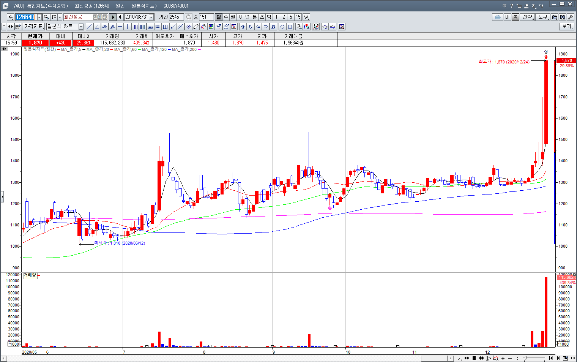Viewport: 577px width, 362px height.
Task: Click the fast forward double arrow
Action: pyautogui.click(x=481, y=358)
